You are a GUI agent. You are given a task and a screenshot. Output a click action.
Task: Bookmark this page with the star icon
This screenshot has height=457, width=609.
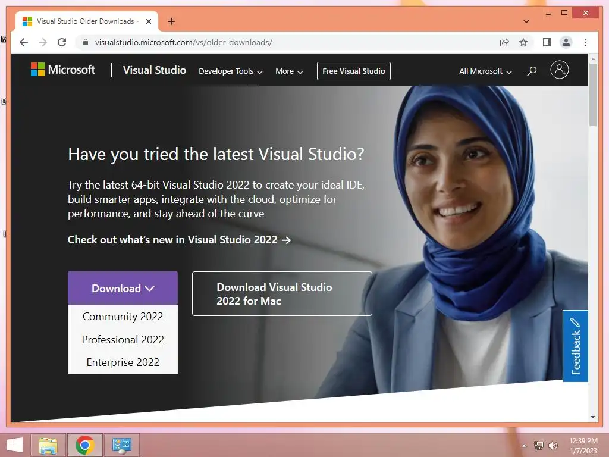523,42
